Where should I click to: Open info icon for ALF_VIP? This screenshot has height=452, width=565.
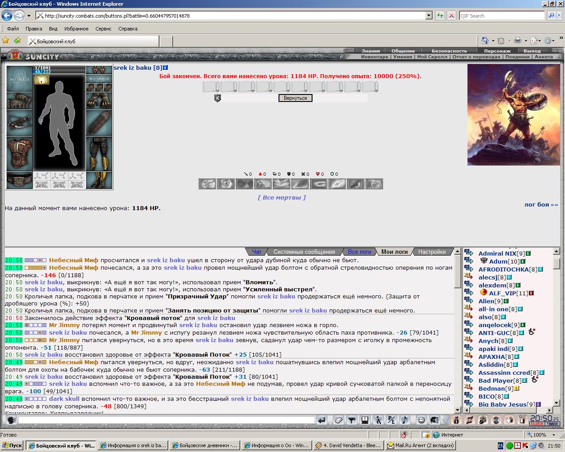coord(531,293)
